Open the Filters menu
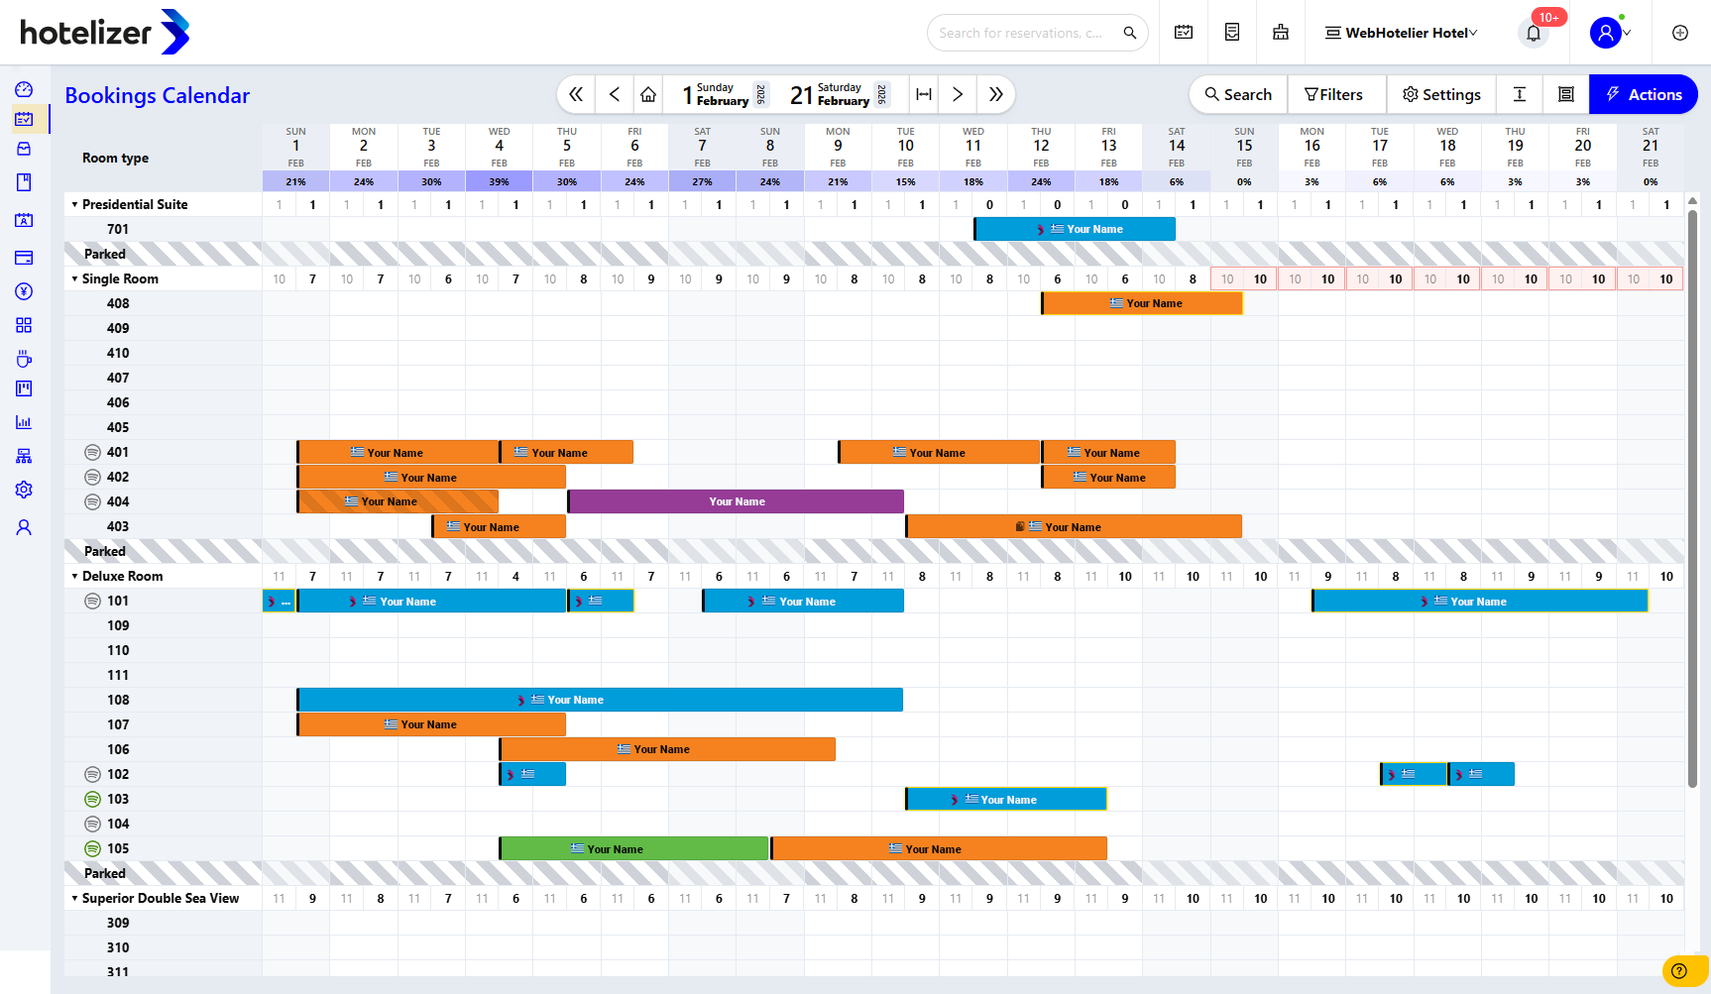Screen dimensions: 1711x994 [1333, 94]
